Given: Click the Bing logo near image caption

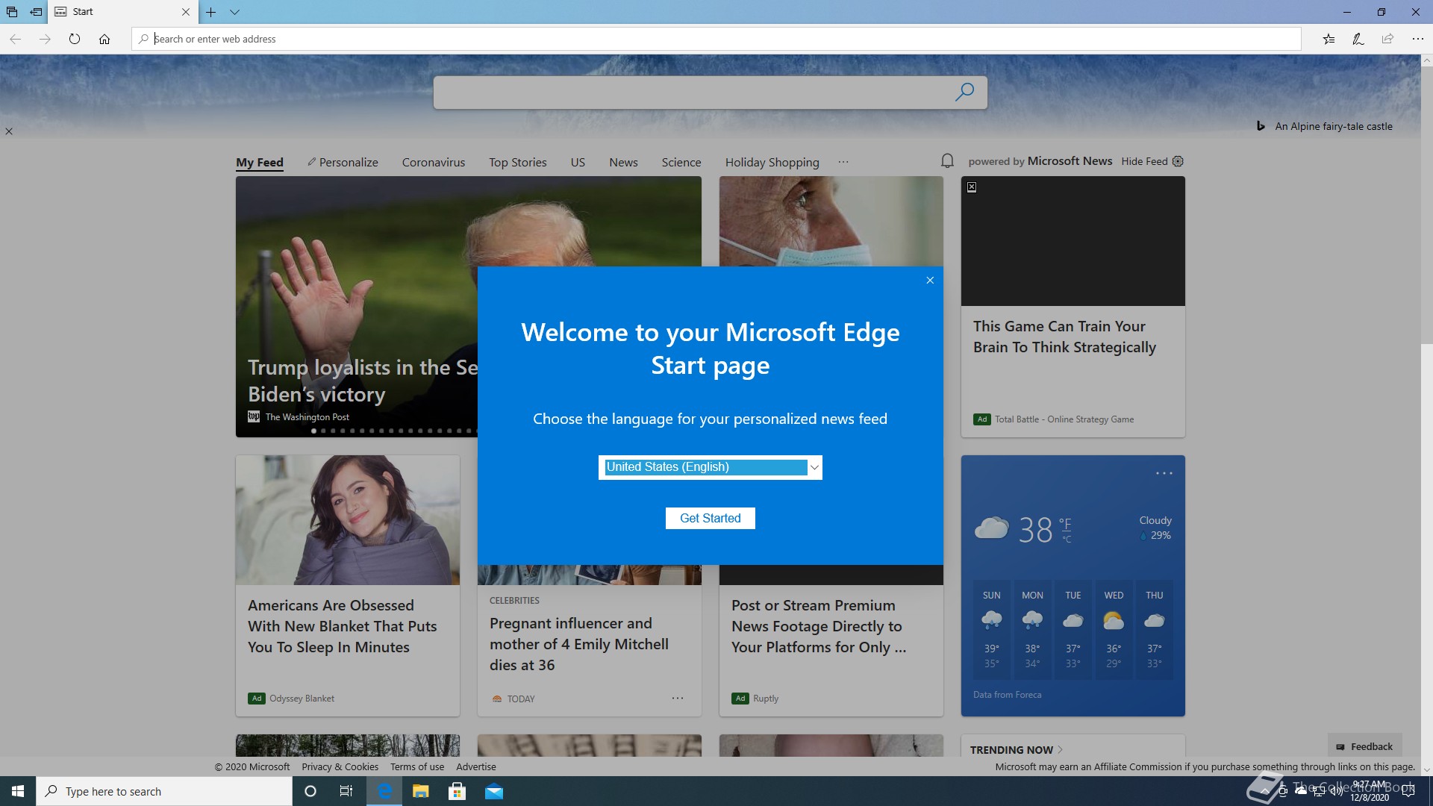Looking at the screenshot, I should point(1261,126).
